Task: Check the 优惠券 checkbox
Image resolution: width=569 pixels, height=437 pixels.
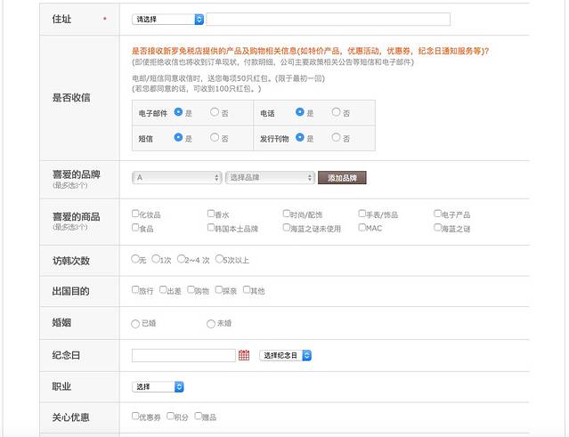Action: point(135,416)
